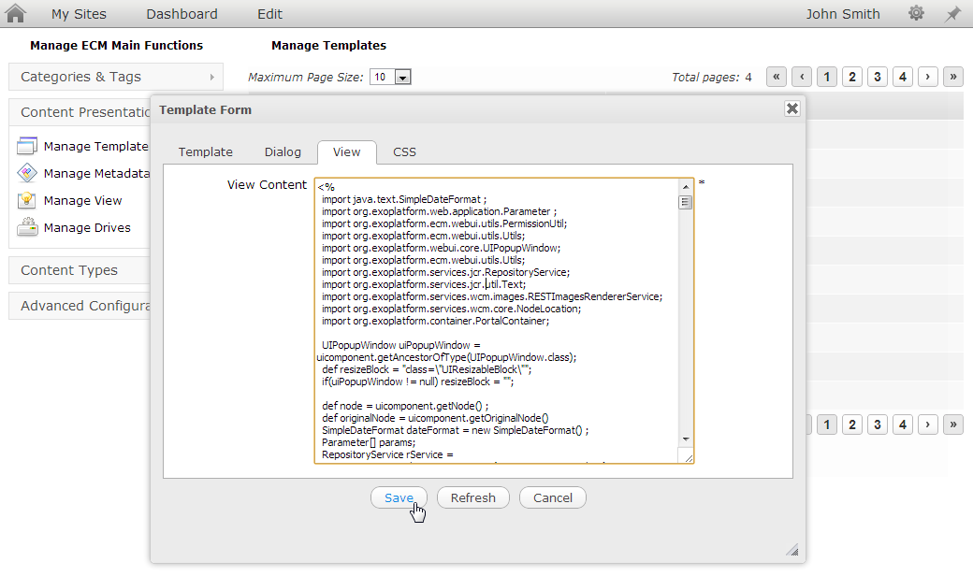Switch to the Template tab

pyautogui.click(x=206, y=151)
